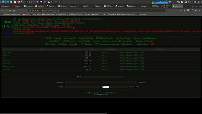Click Edit in the 75.38 KB file row

(137, 64)
